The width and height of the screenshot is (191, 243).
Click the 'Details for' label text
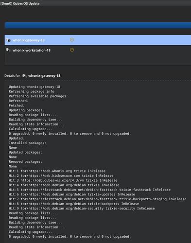pyautogui.click(x=12, y=76)
